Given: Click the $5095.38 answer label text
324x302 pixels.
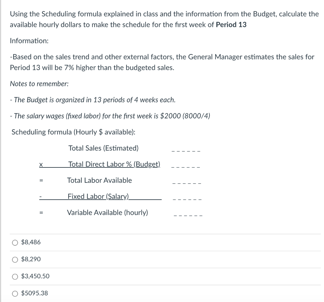Looking at the screenshot, I should pyautogui.click(x=34, y=293).
